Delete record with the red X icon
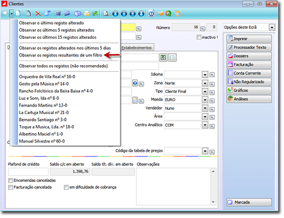The width and height of the screenshot is (284, 218). point(38,14)
